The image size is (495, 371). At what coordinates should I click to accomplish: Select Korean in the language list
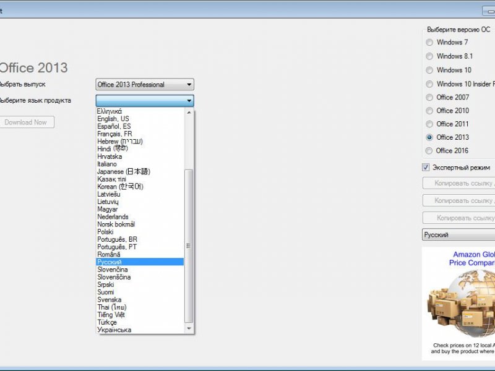140,187
